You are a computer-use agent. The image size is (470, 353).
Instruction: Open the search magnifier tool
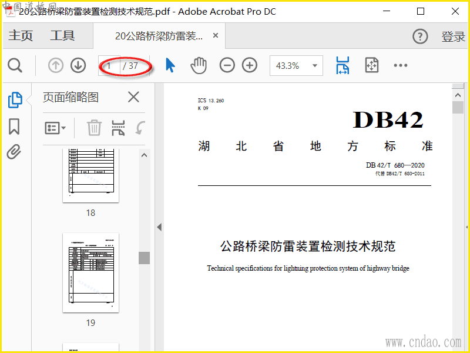pyautogui.click(x=15, y=65)
